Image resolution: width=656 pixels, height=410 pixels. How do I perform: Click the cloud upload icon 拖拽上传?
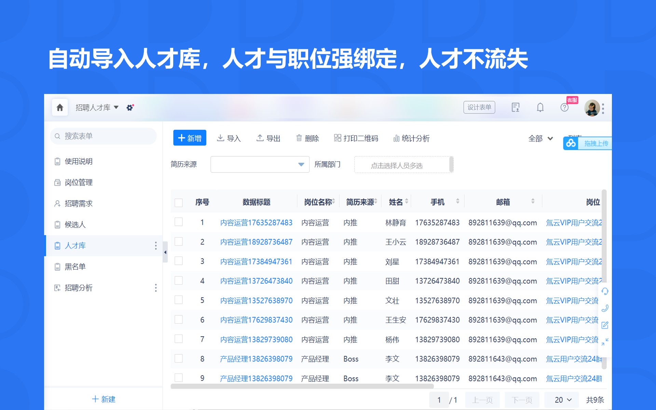[x=571, y=143]
